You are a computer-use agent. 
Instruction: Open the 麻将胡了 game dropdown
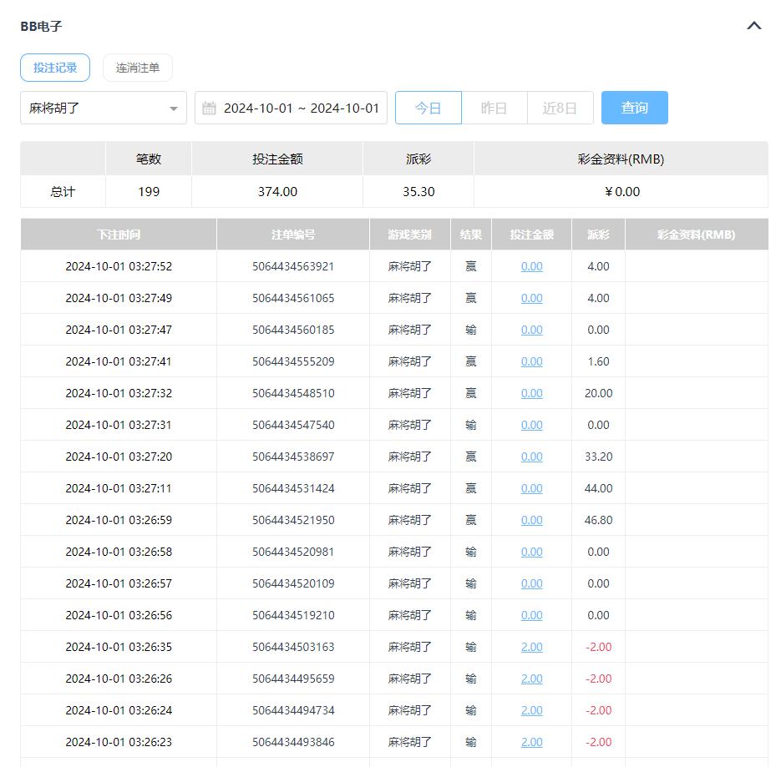tap(103, 108)
